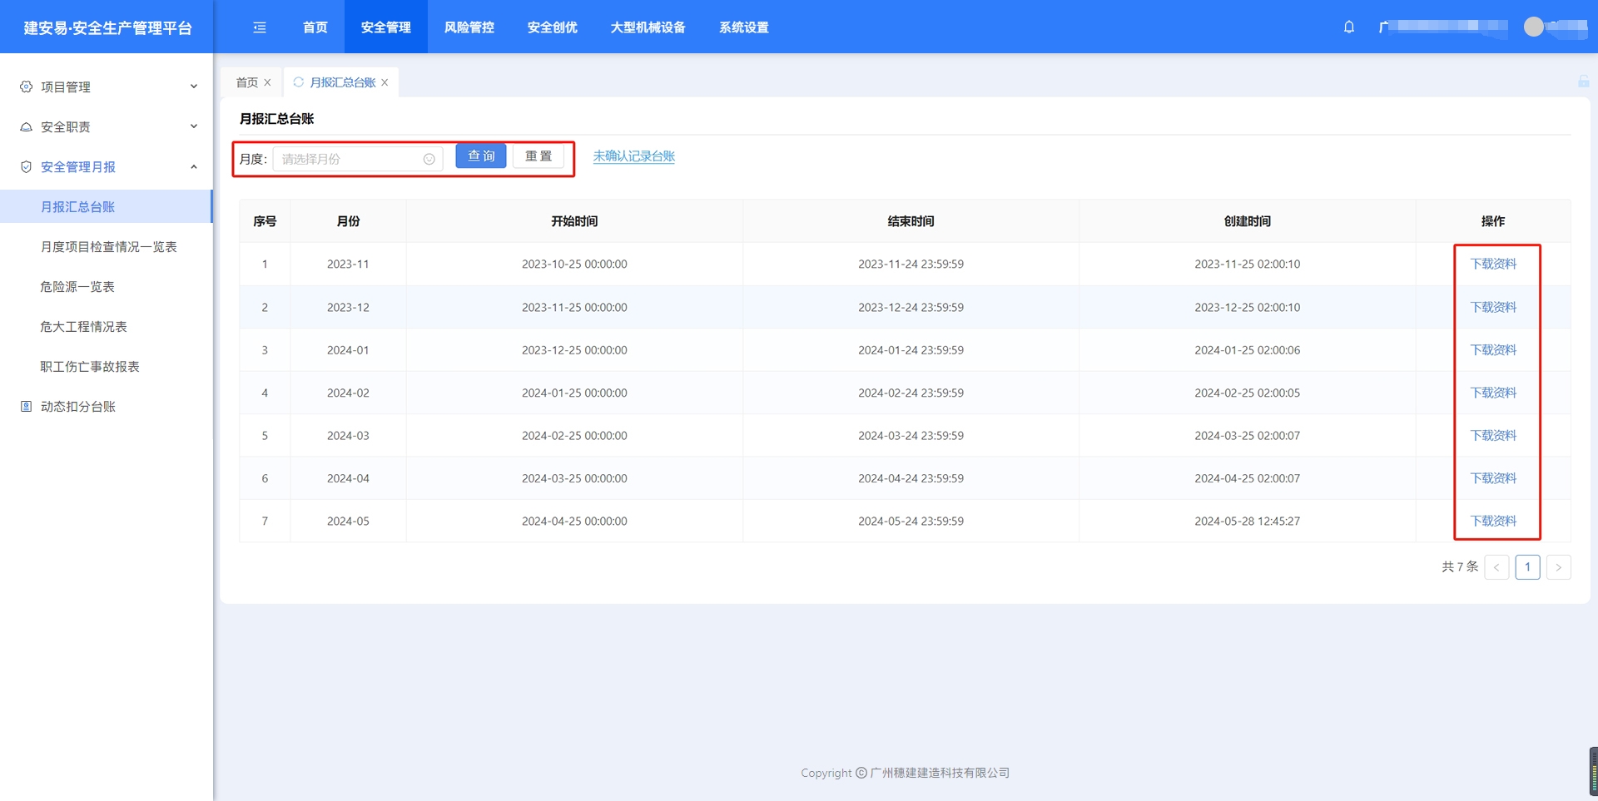Open the 大型机械设备 top menu
Image resolution: width=1598 pixels, height=801 pixels.
[648, 27]
